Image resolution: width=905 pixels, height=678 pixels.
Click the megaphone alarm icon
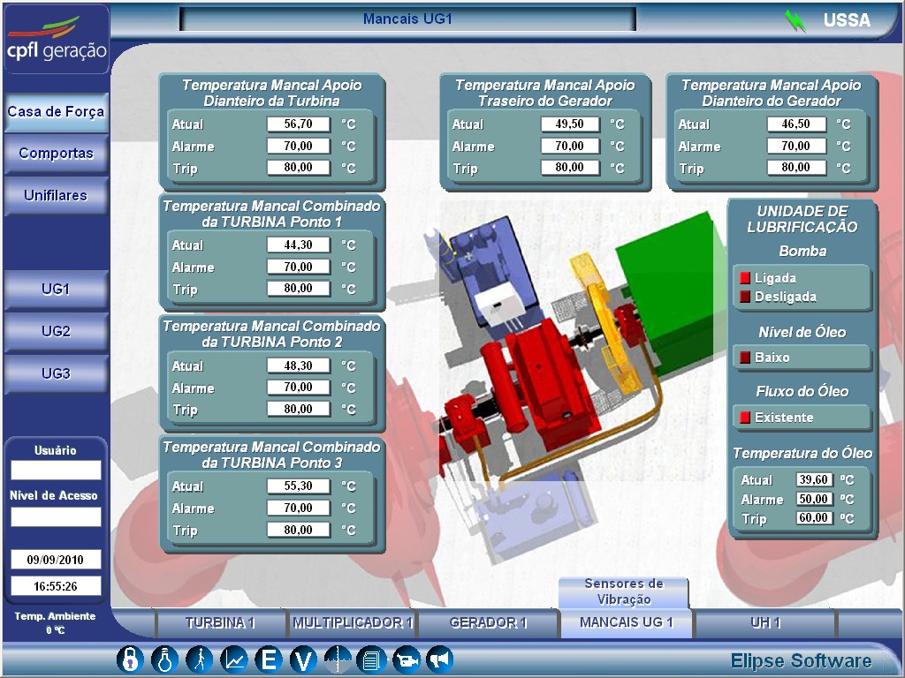(440, 659)
